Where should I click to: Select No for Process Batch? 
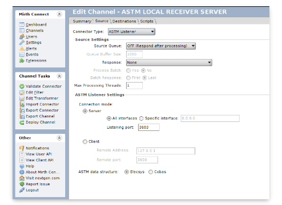coord(143,71)
